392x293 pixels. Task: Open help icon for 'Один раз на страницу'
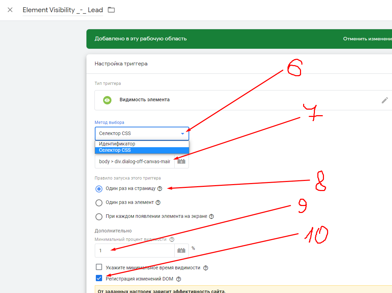point(160,189)
